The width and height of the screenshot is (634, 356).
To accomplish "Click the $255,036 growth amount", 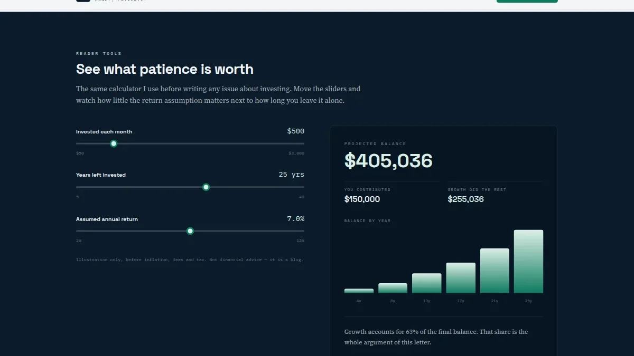I will click(x=465, y=199).
